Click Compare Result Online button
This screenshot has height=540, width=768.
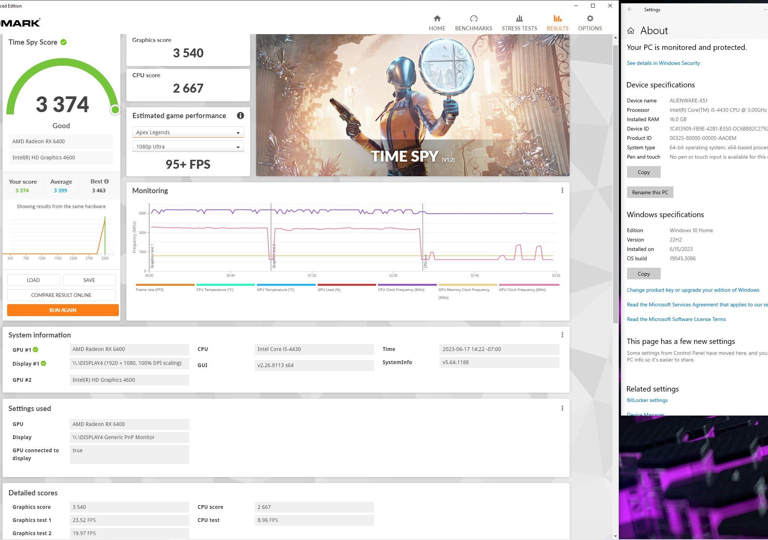[x=61, y=295]
